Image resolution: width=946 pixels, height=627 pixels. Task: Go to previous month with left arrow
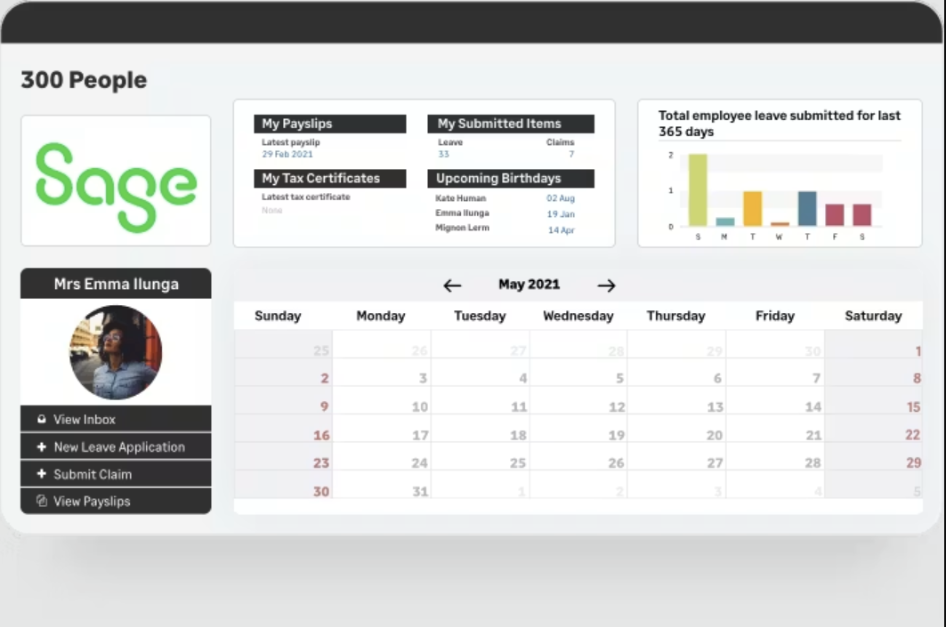tap(452, 285)
